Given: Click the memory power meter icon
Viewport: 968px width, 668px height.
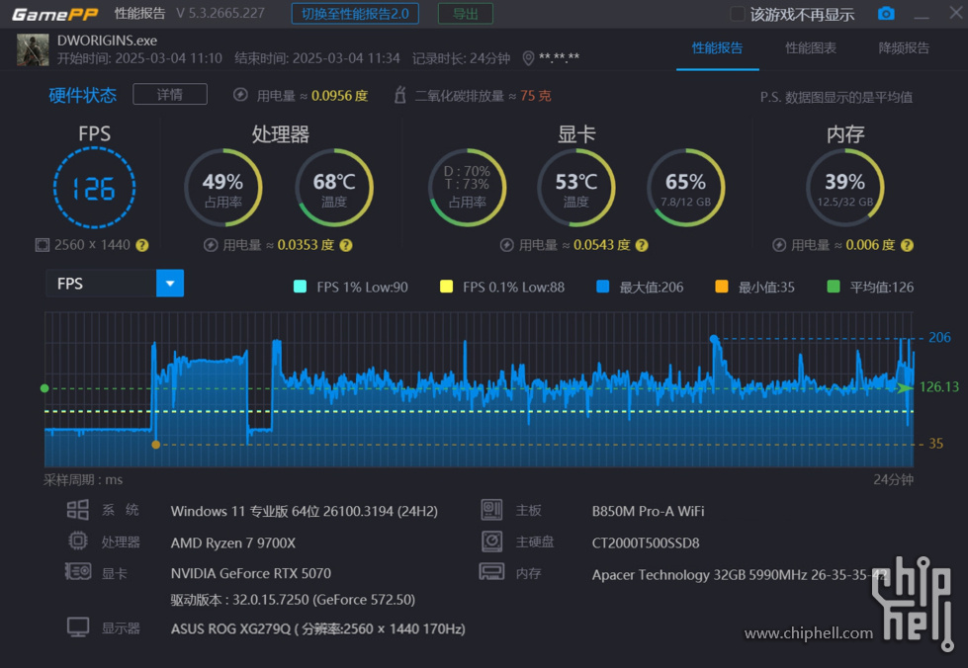Looking at the screenshot, I should [779, 245].
